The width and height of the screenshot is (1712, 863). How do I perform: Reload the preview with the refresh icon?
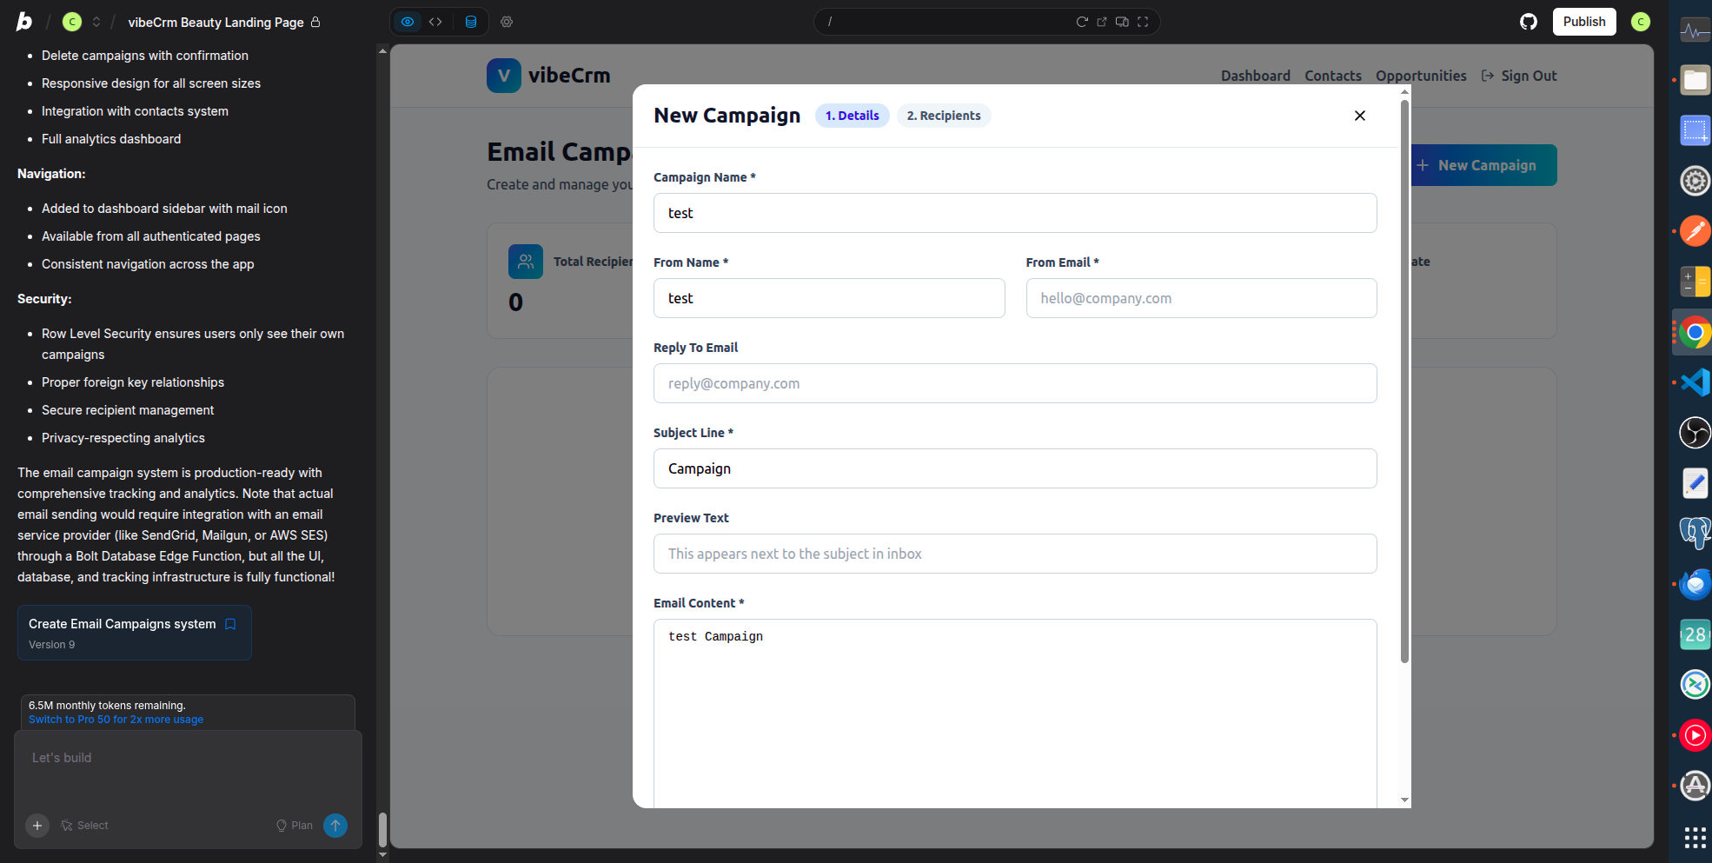pos(1082,22)
